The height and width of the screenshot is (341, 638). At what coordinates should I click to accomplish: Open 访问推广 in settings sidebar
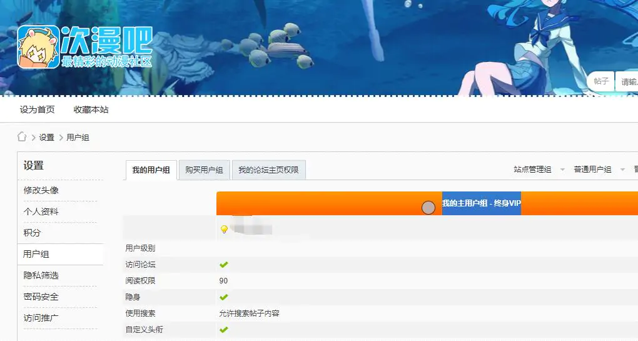(x=41, y=318)
